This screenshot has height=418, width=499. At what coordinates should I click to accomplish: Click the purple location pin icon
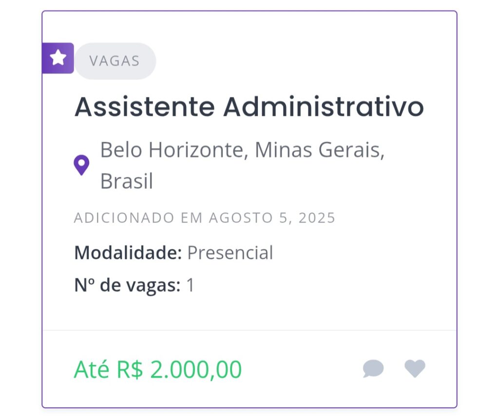point(81,165)
